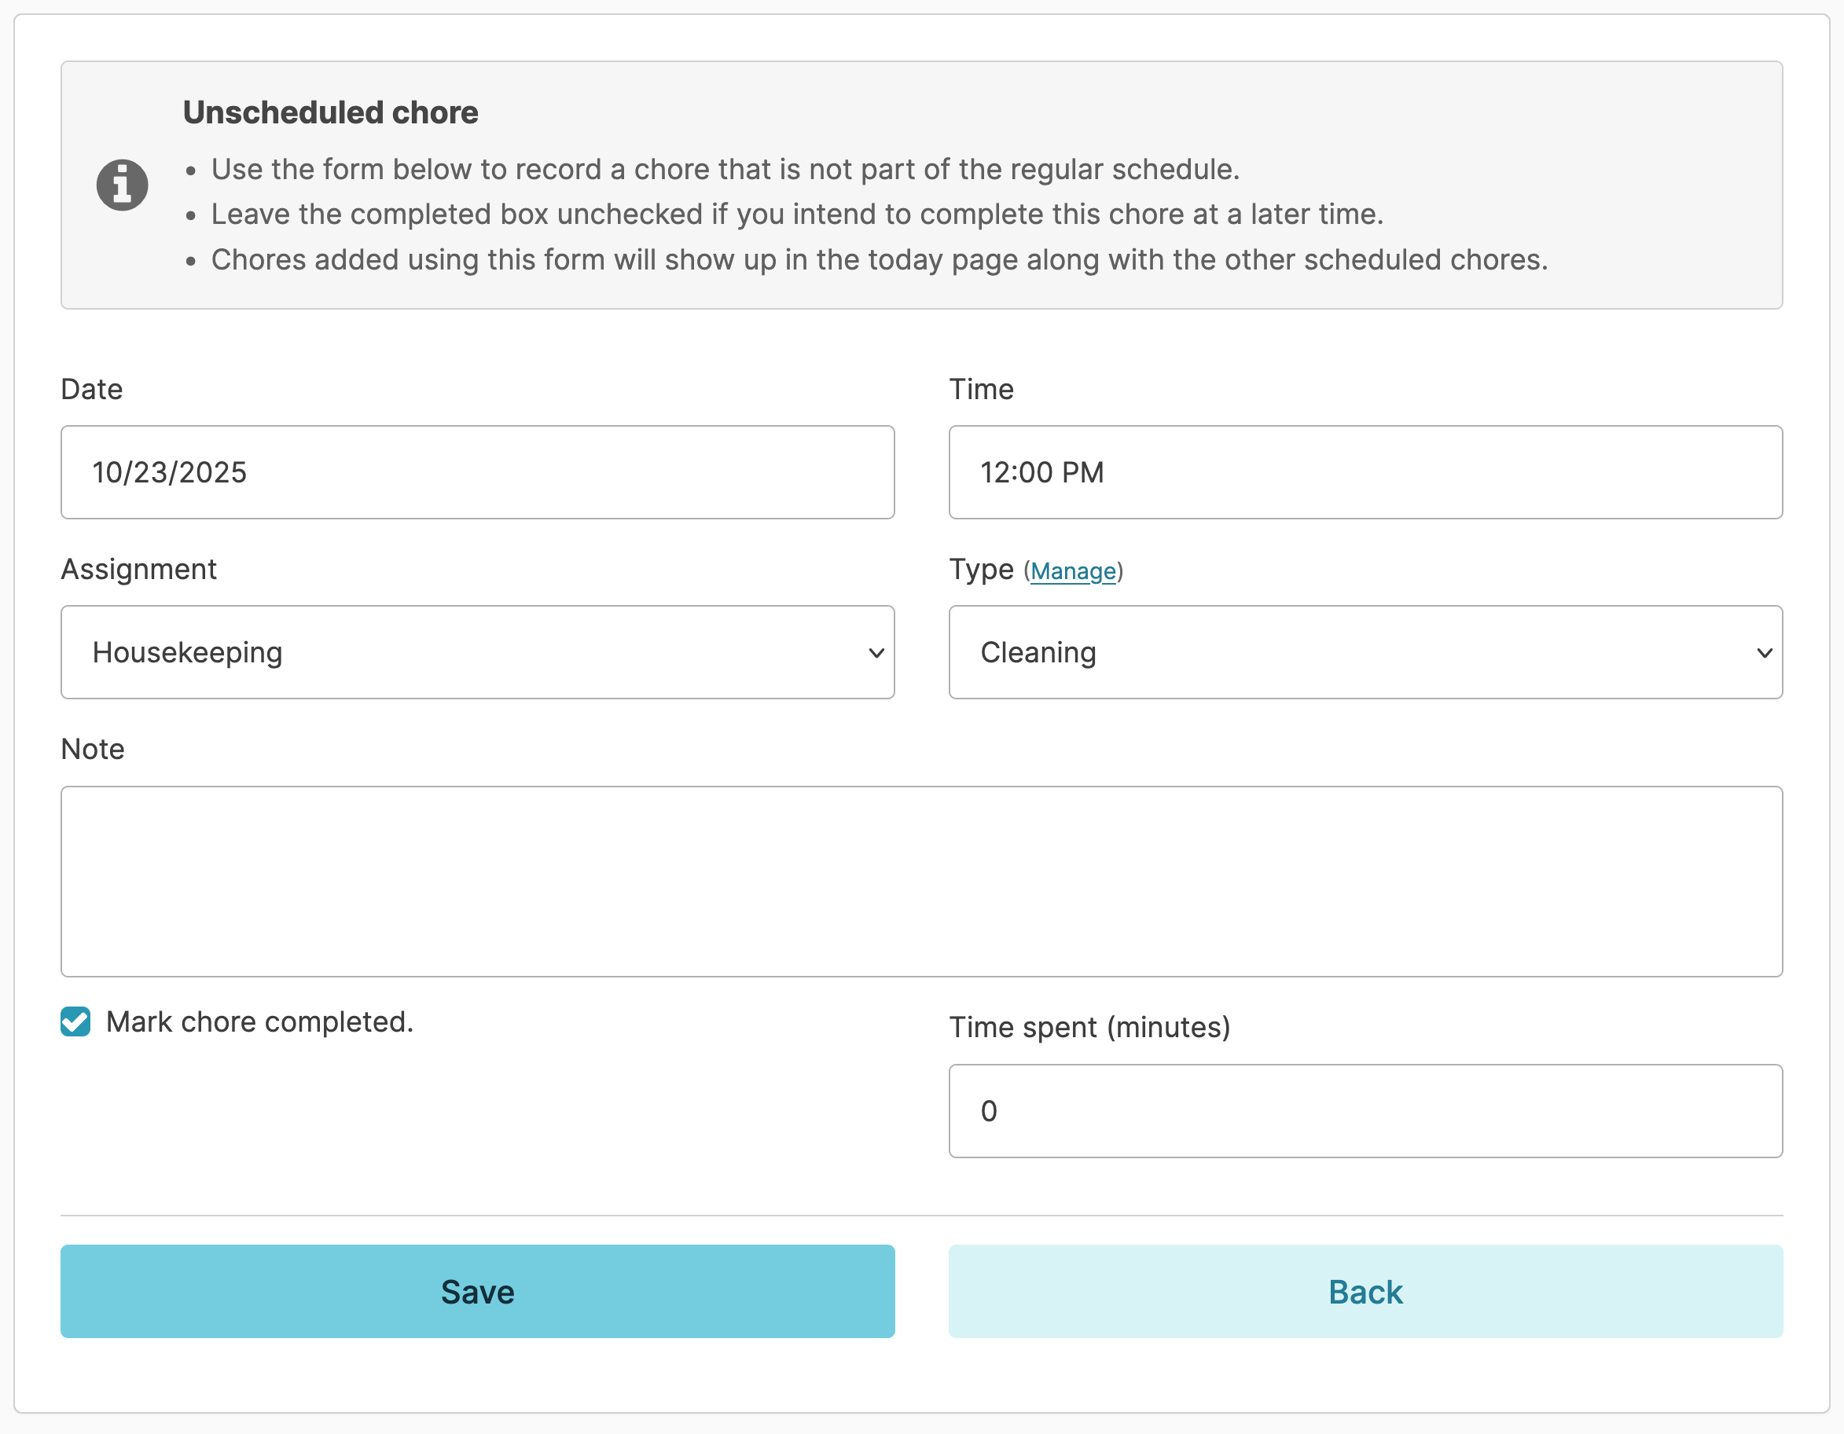Click the Mark chore completed label
The width and height of the screenshot is (1844, 1434).
pyautogui.click(x=259, y=1022)
